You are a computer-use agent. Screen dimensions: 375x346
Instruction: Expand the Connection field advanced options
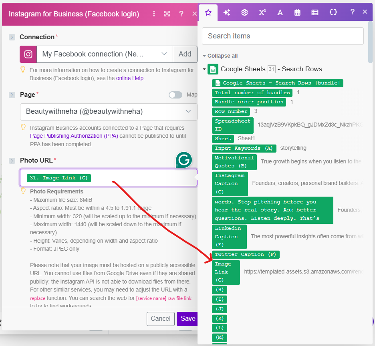pyautogui.click(x=12, y=37)
